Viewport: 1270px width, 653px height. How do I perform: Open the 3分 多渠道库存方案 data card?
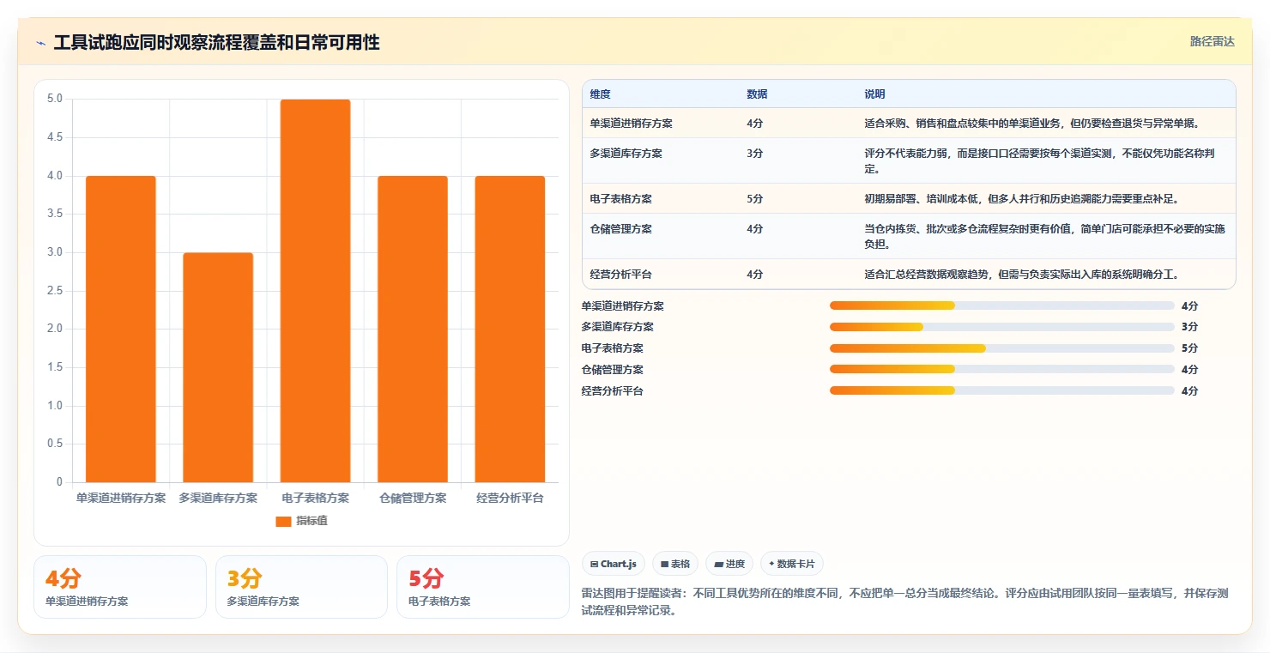click(x=301, y=587)
